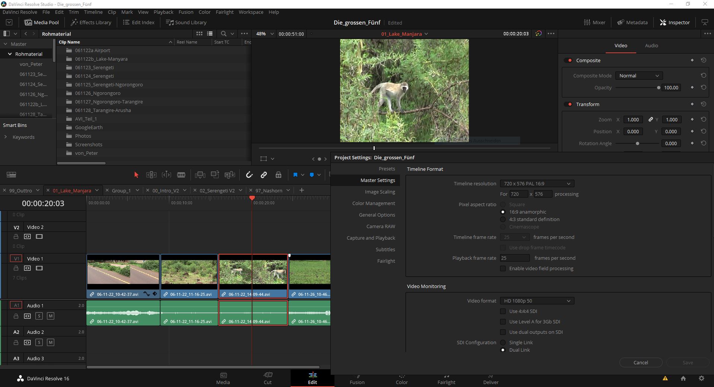Lock the Video 1 track
Viewport: 714px width, 387px height.
pyautogui.click(x=16, y=268)
